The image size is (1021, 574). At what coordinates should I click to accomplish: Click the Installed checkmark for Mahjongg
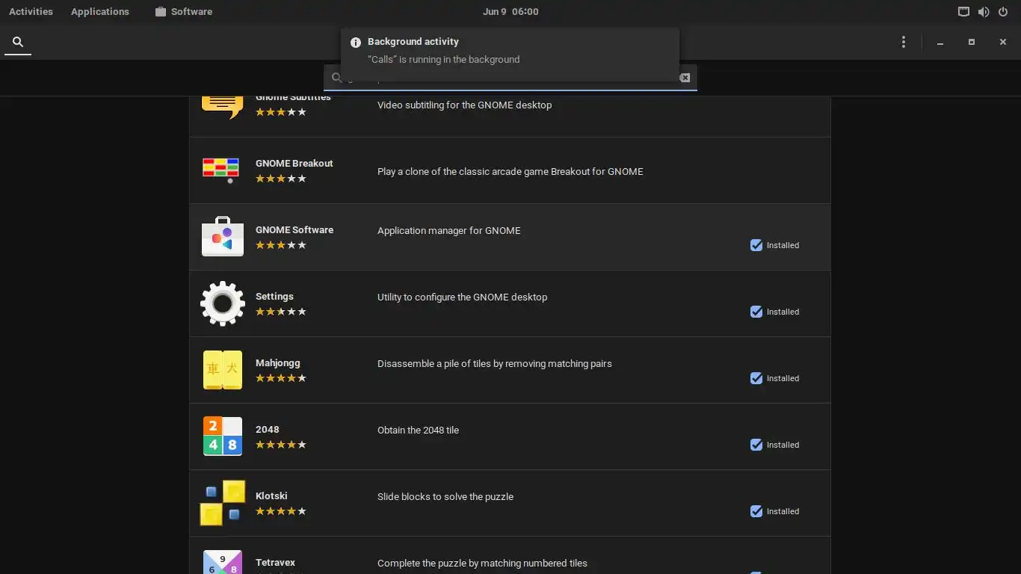(x=756, y=378)
